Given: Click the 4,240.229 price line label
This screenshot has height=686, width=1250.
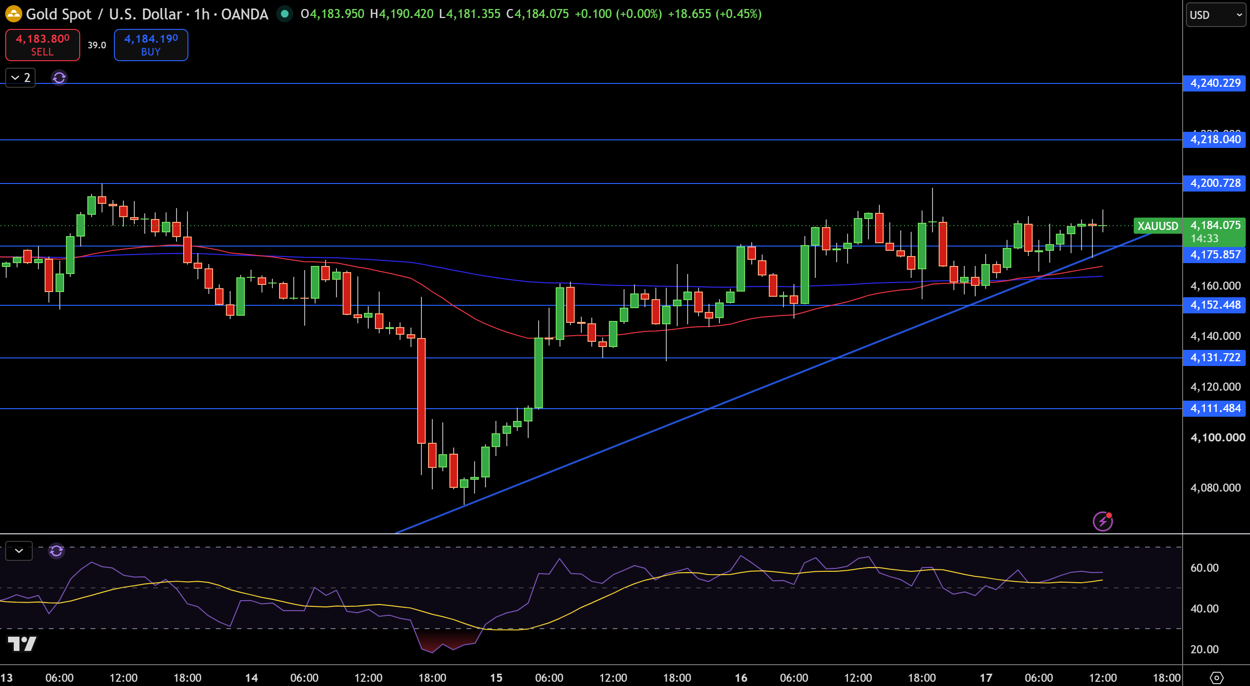Looking at the screenshot, I should click(x=1214, y=83).
